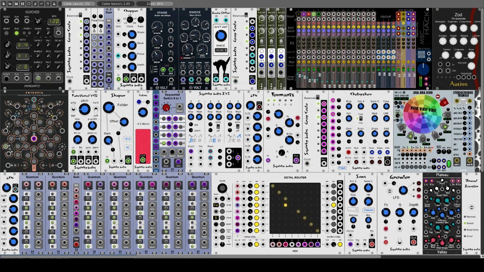Click the Spank GATE input jack
484x272 pixels.
pos(156,80)
